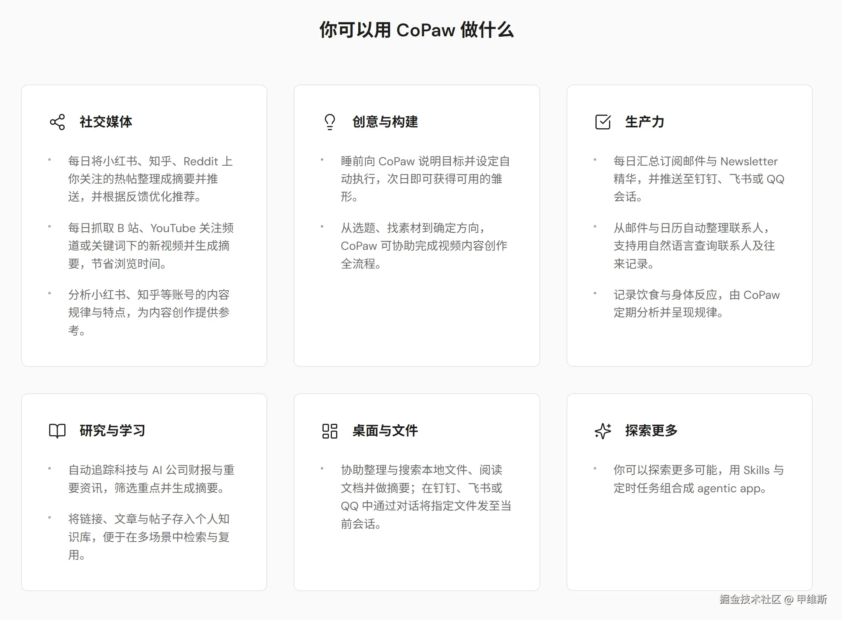842x620 pixels.
Task: Select the 社交媒体 card heading
Action: pos(106,122)
